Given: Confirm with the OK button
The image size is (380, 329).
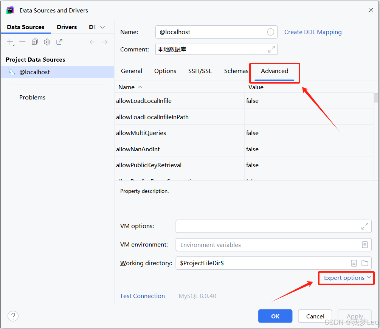Looking at the screenshot, I should click(275, 316).
